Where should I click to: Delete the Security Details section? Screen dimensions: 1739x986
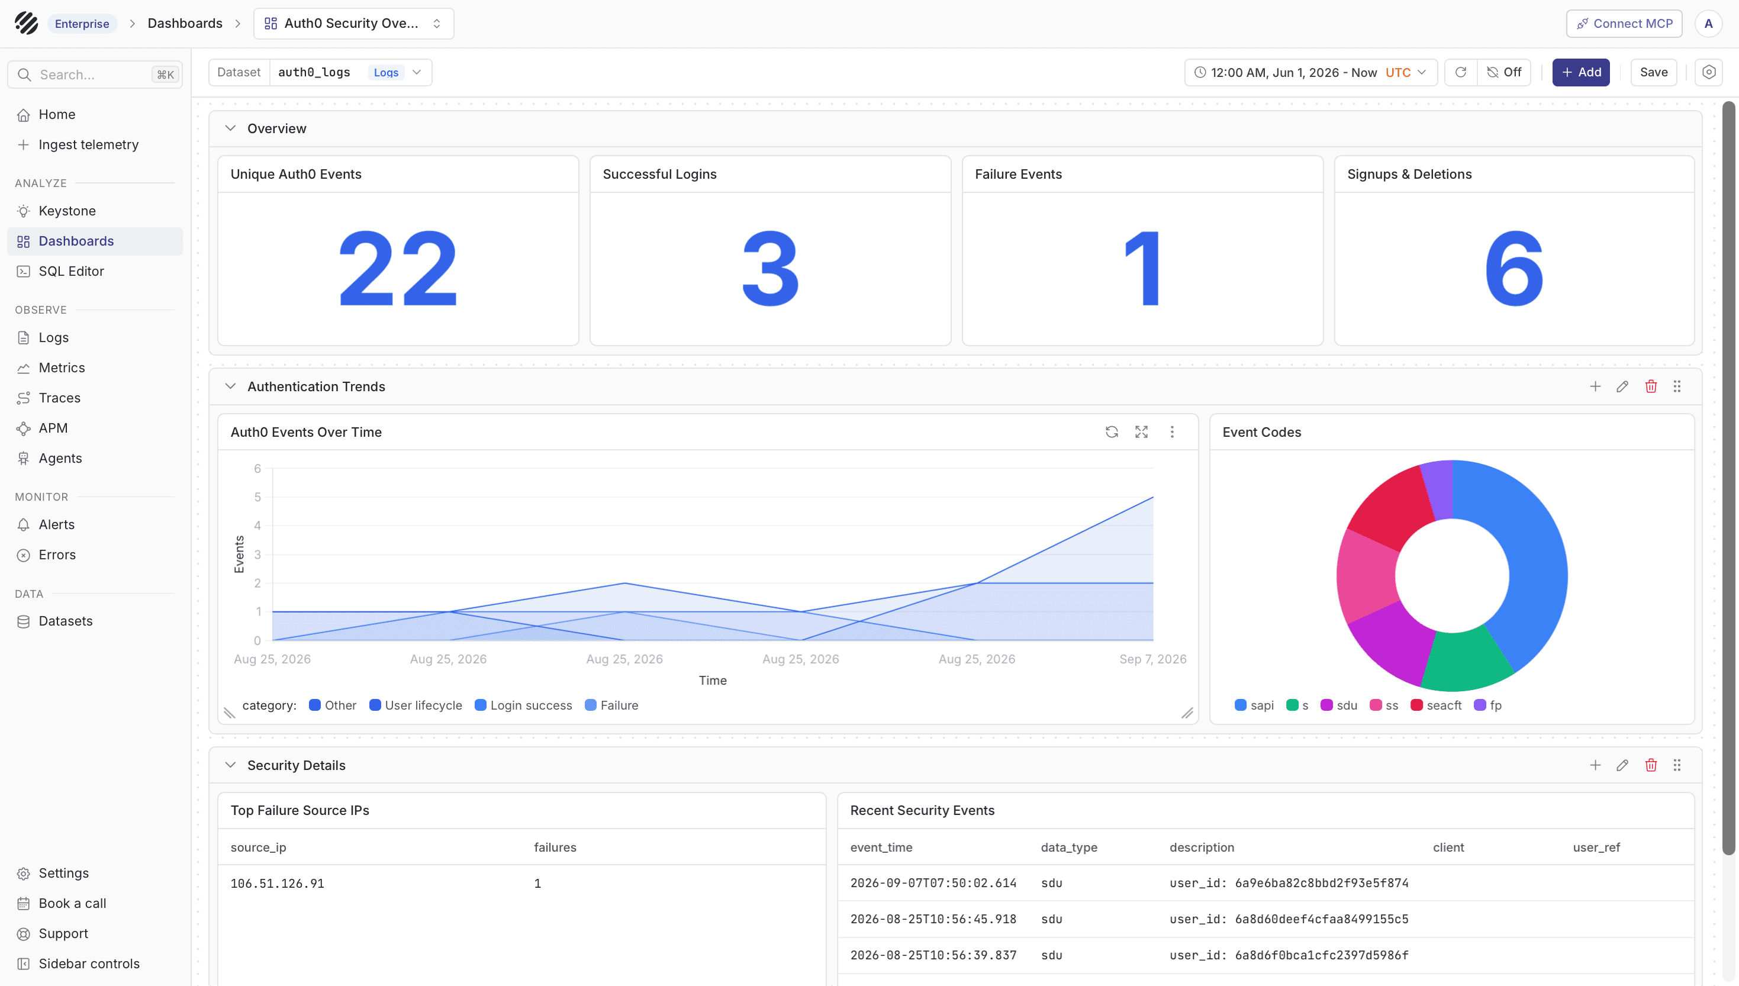(1651, 765)
